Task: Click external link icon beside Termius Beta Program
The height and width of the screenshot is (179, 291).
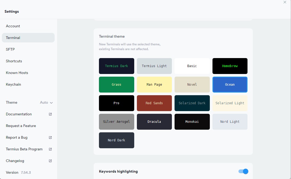Action: tap(50, 149)
